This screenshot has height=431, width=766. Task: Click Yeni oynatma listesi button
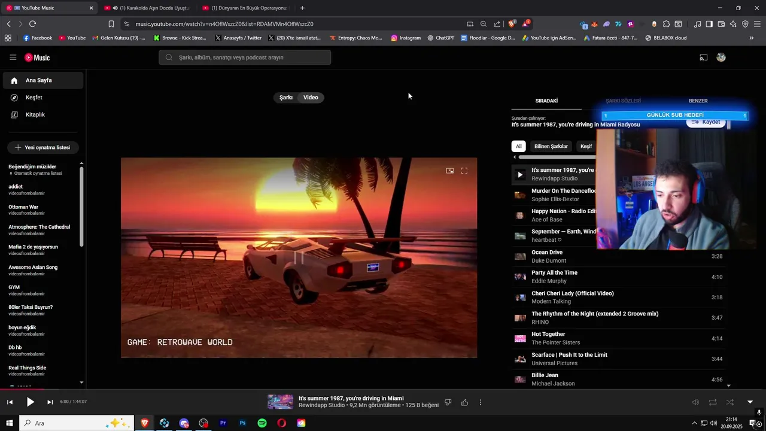(42, 147)
